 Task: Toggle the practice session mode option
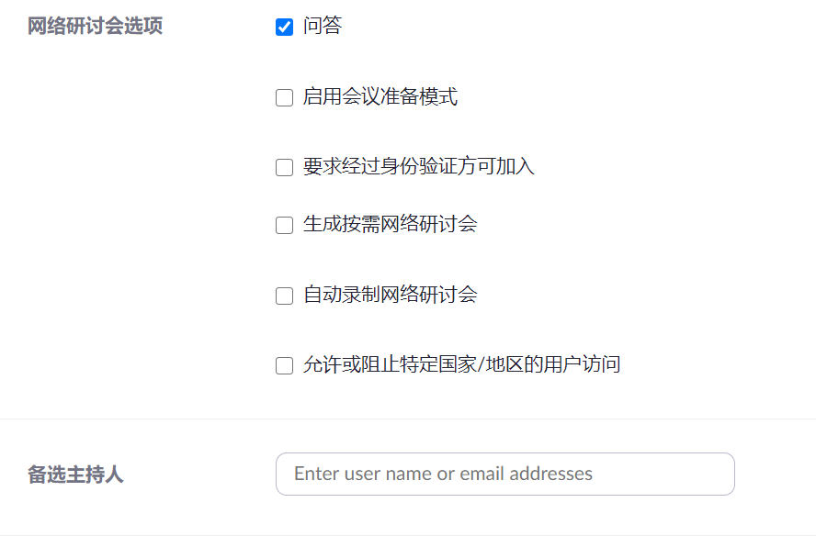click(284, 98)
